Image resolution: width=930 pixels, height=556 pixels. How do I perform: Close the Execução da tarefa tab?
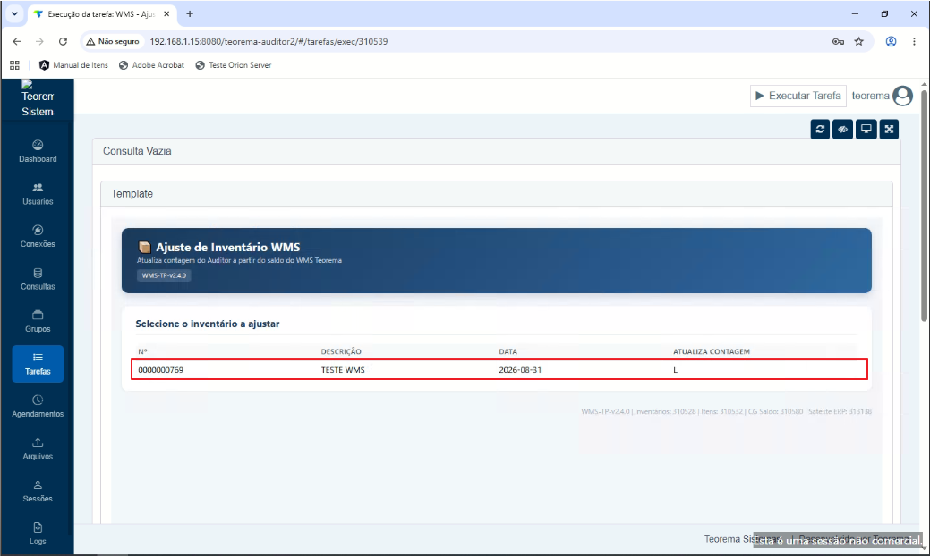pos(166,13)
